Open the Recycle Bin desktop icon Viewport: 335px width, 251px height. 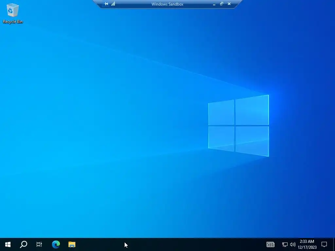point(13,13)
